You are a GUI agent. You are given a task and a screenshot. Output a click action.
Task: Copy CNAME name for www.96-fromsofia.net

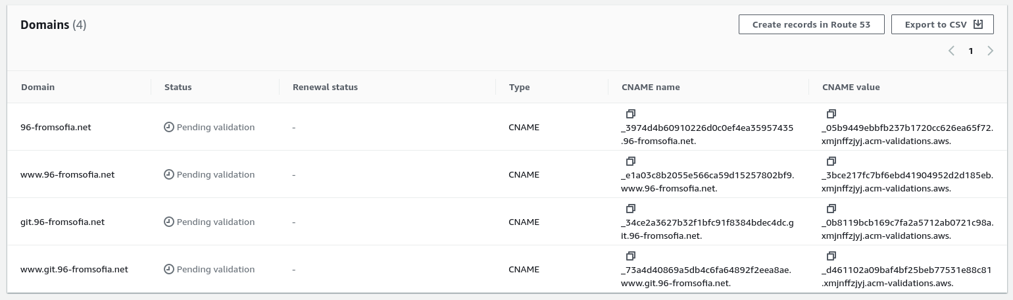(x=631, y=161)
